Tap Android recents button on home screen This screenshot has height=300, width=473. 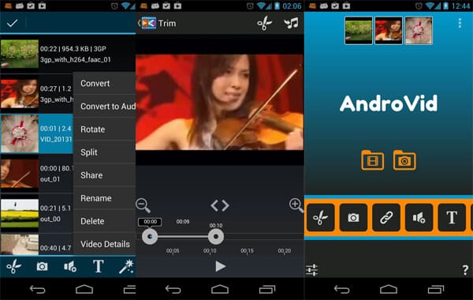click(436, 290)
